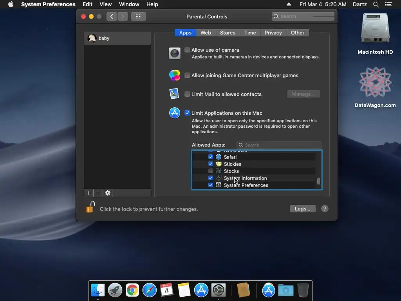This screenshot has width=401, height=301.
Task: Uncheck Safari in Allowed Apps
Action: click(210, 157)
